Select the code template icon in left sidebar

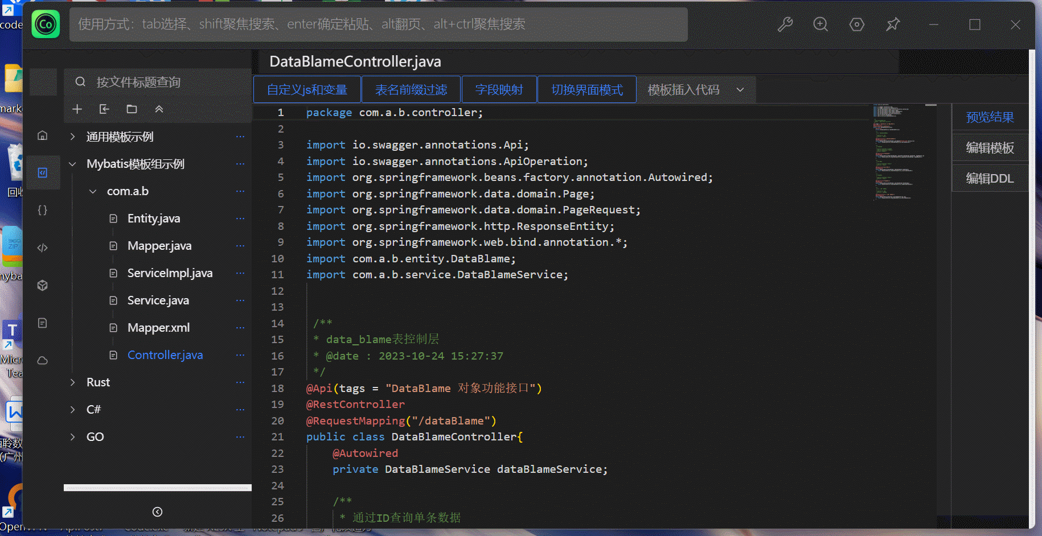tap(43, 172)
